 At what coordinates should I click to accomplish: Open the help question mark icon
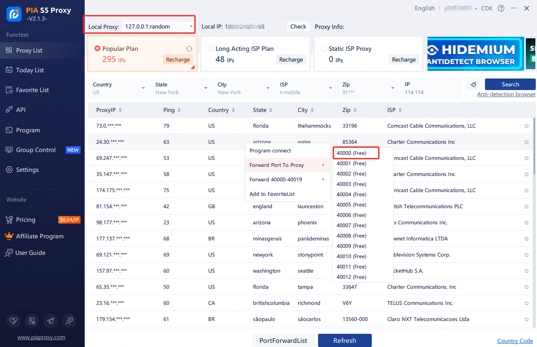tap(501, 8)
